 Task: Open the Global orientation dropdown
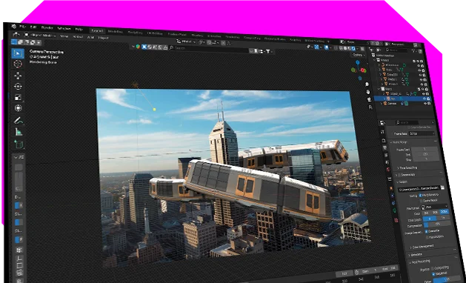187,41
